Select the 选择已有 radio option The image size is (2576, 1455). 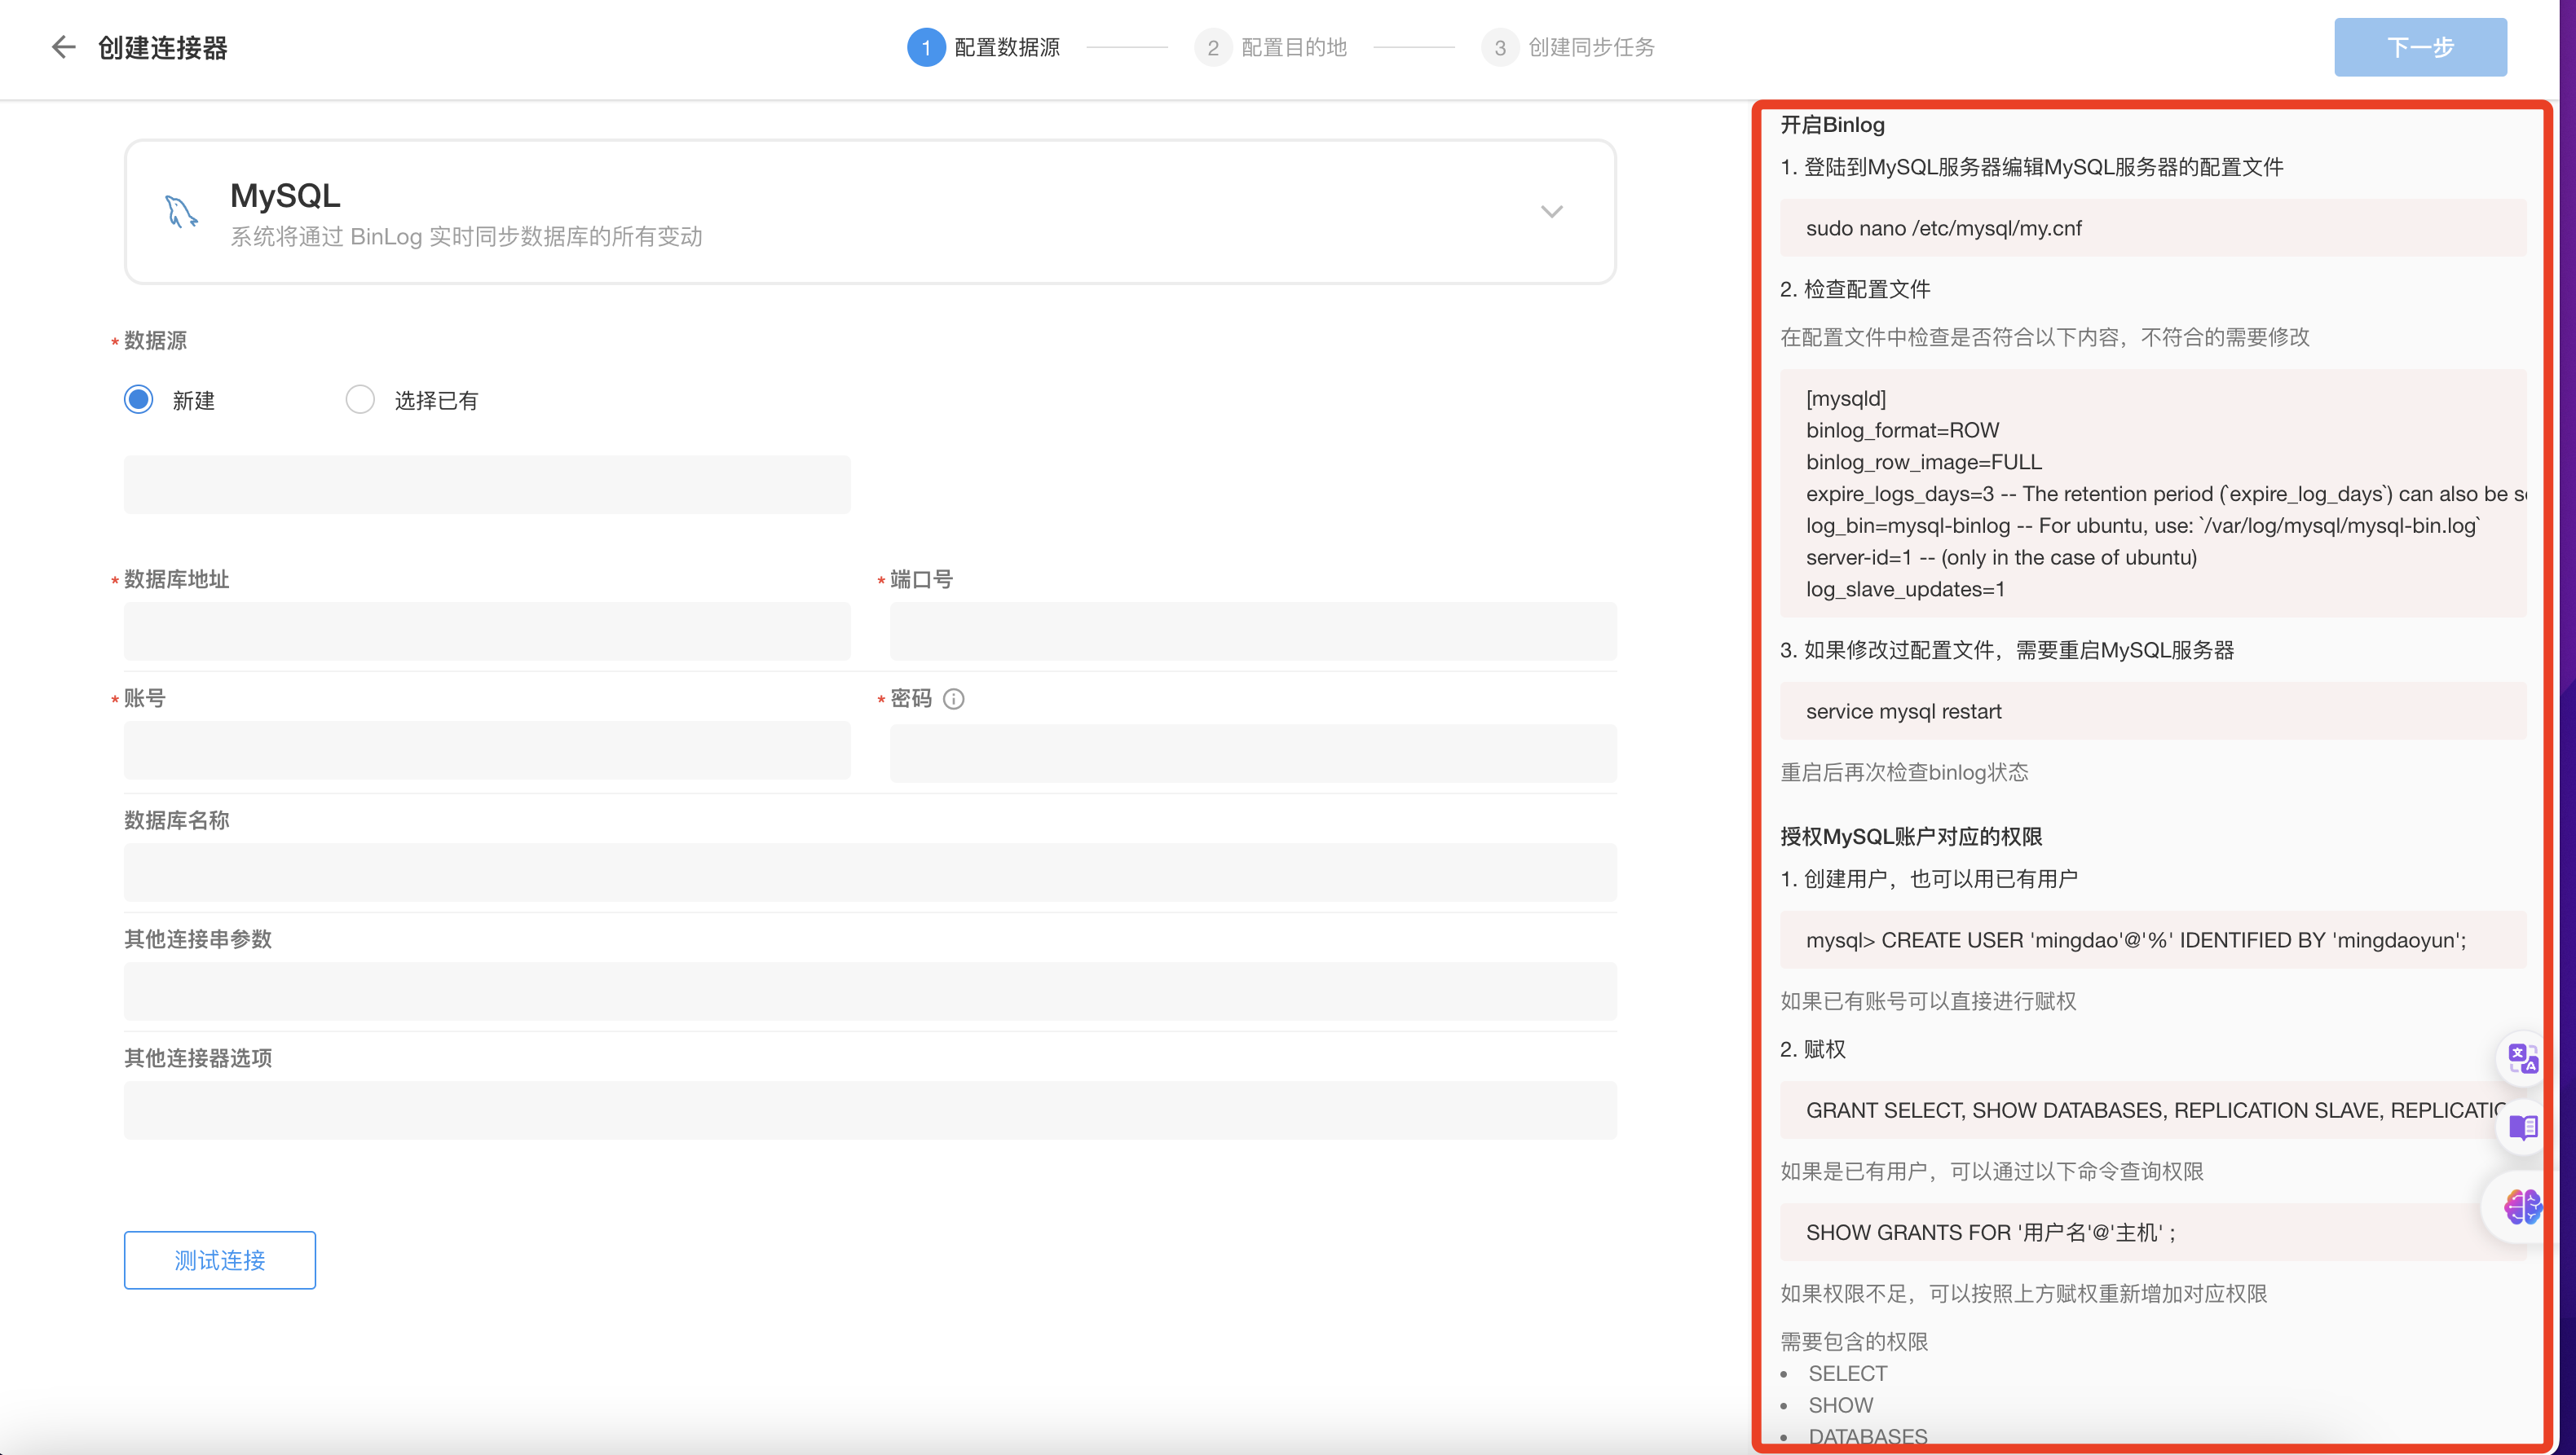[360, 400]
